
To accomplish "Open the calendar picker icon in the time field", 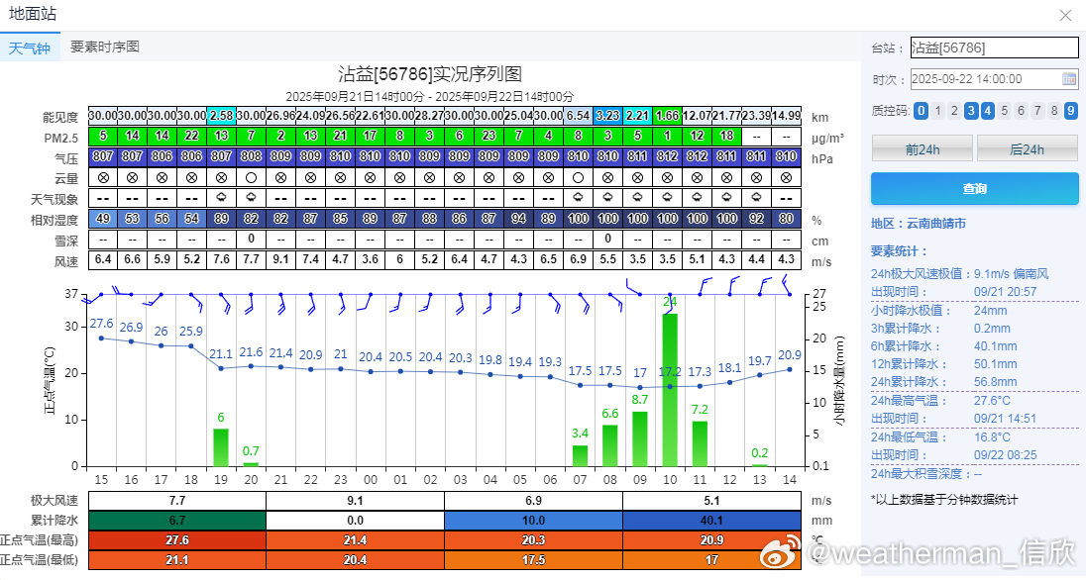I will point(1069,79).
